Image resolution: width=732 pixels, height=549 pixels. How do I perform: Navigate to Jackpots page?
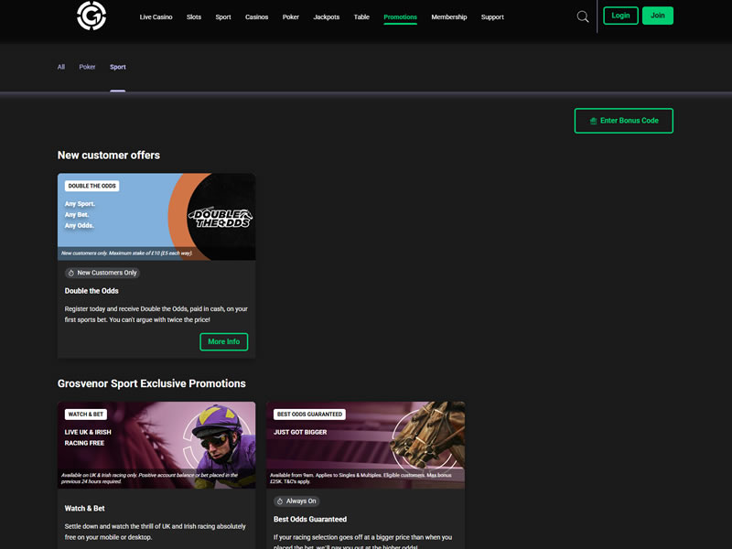pyautogui.click(x=326, y=17)
